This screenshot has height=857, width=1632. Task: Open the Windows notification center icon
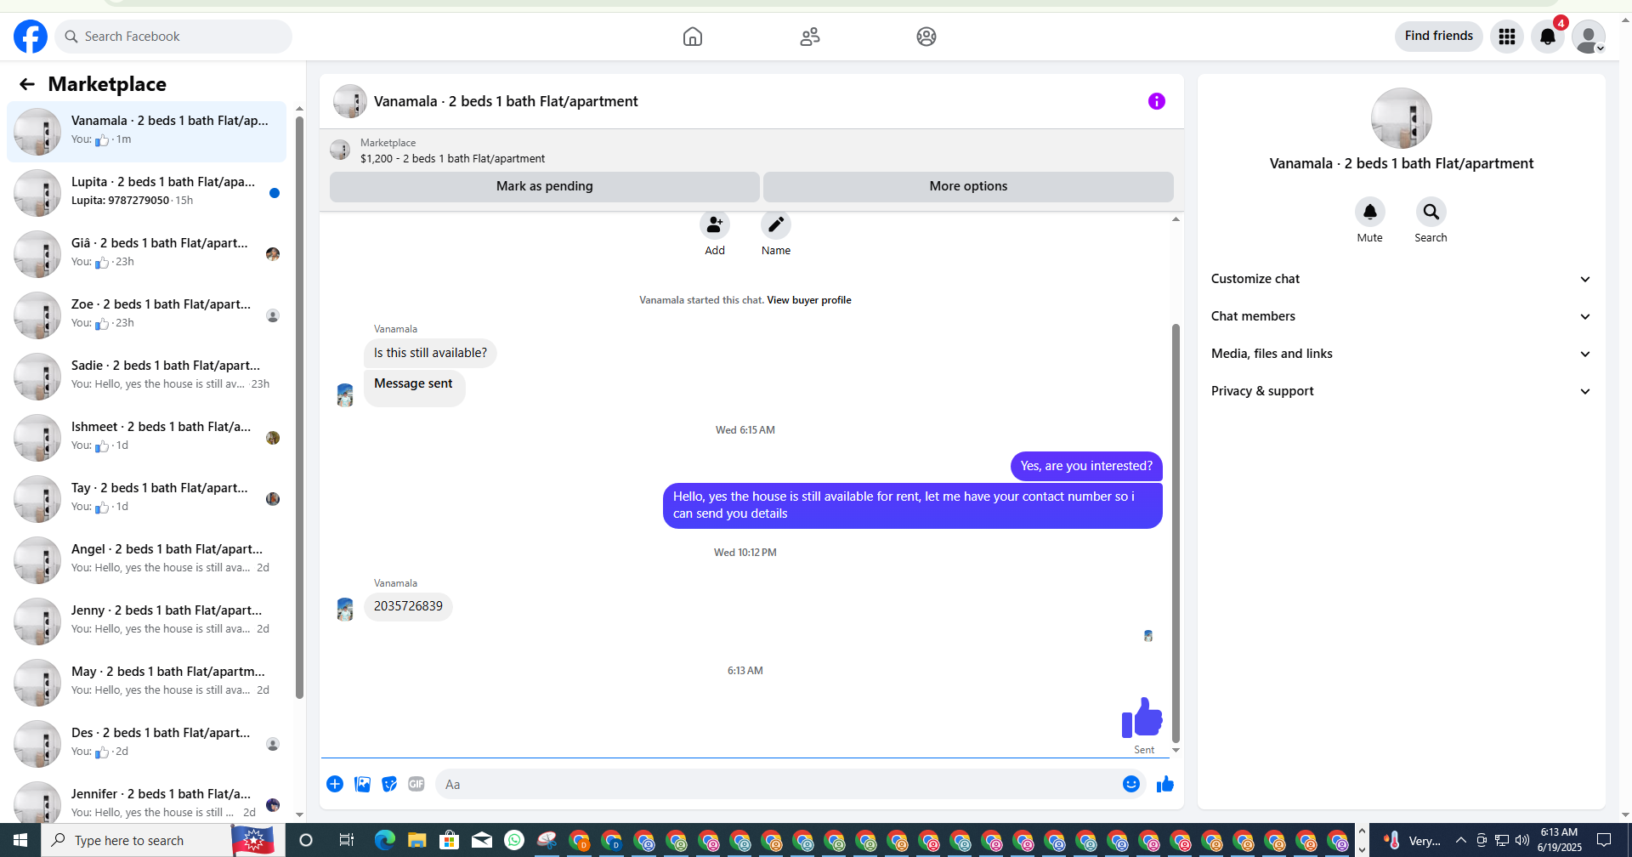[x=1604, y=840]
